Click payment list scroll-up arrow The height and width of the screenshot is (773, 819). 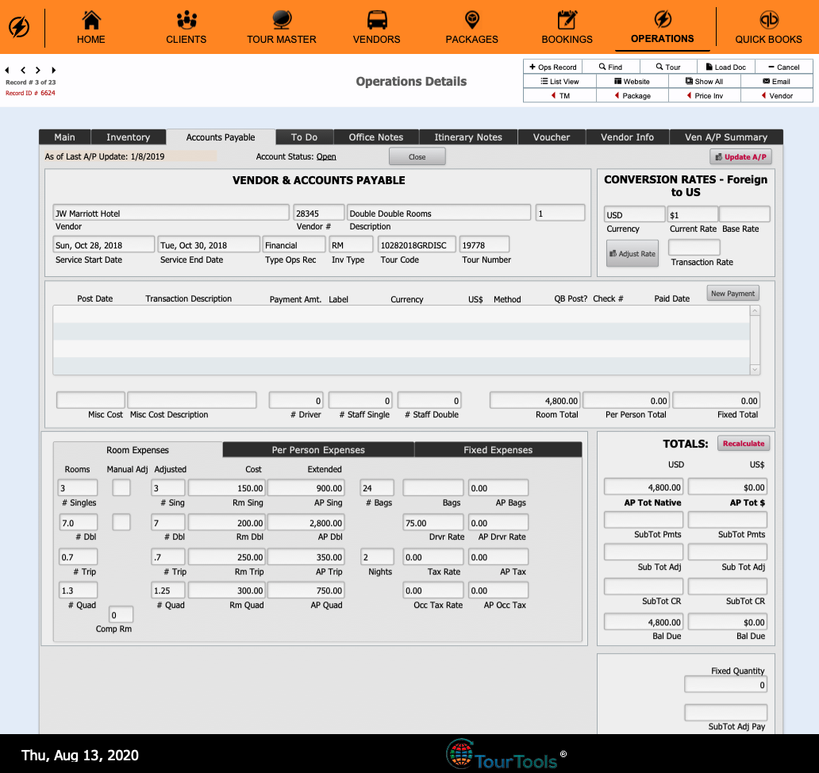(x=755, y=311)
